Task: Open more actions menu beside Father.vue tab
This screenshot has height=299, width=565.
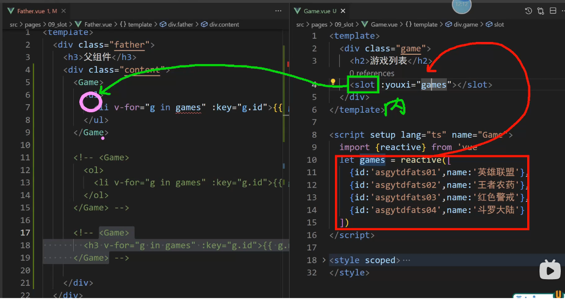Action: [278, 11]
